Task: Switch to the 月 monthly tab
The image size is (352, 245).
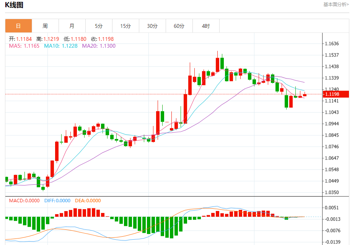Action: tap(72, 26)
